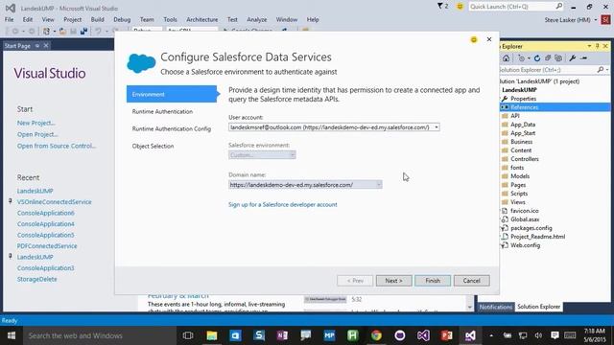Click the Solution Explorer search magnifier

point(601,70)
